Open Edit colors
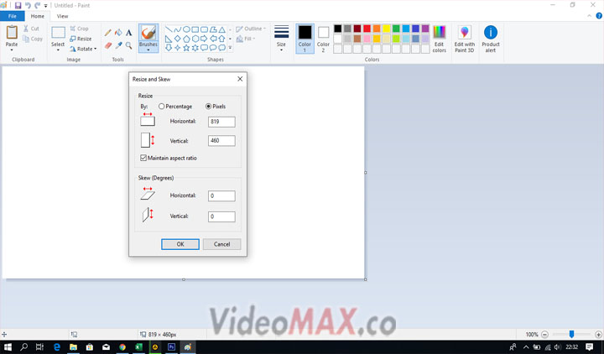 pyautogui.click(x=439, y=39)
